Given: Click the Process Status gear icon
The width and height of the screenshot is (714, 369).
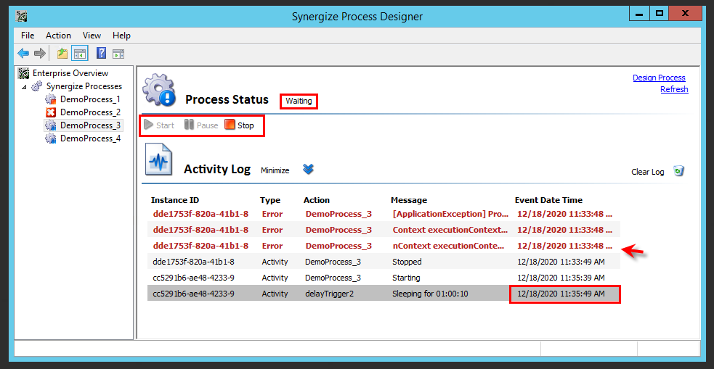Looking at the screenshot, I should click(159, 90).
